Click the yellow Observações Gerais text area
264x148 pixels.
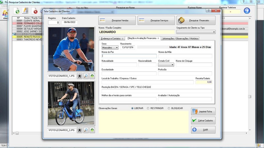(x=144, y=122)
